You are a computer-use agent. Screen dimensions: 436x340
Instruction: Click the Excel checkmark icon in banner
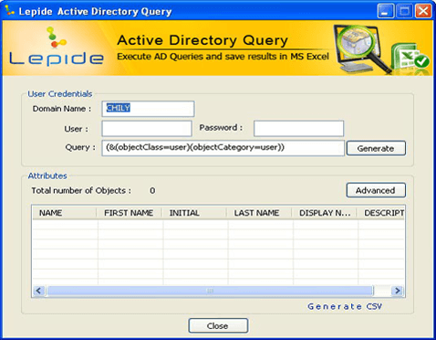click(x=410, y=58)
